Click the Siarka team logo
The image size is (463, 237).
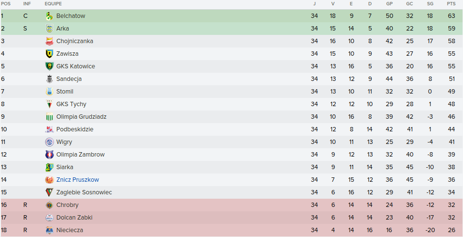click(49, 167)
